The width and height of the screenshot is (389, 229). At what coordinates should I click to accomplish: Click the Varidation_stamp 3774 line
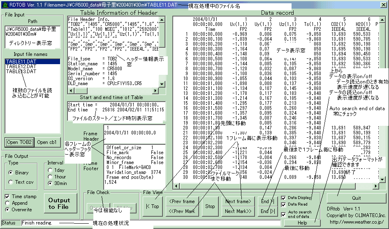pos(134,172)
